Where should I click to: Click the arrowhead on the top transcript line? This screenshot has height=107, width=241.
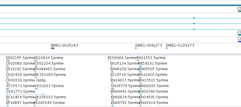tap(194, 18)
